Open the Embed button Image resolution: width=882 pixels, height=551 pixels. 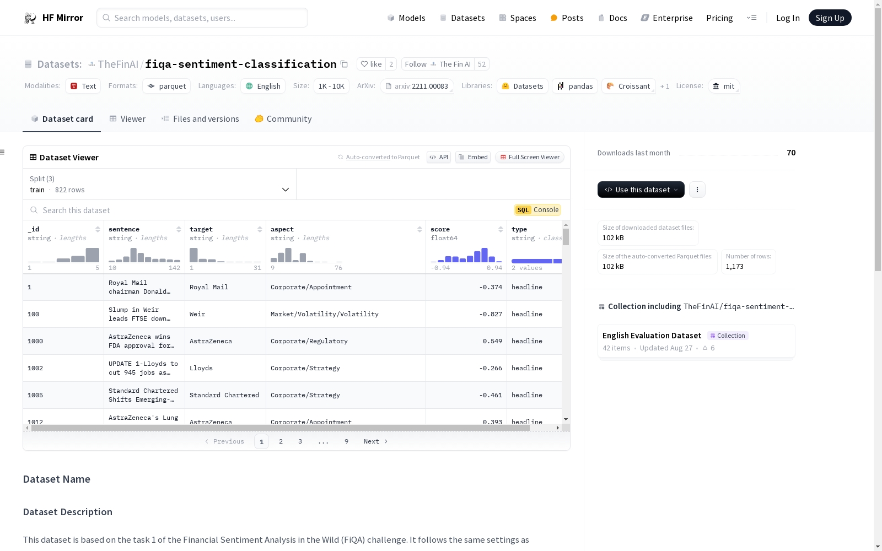pyautogui.click(x=473, y=157)
